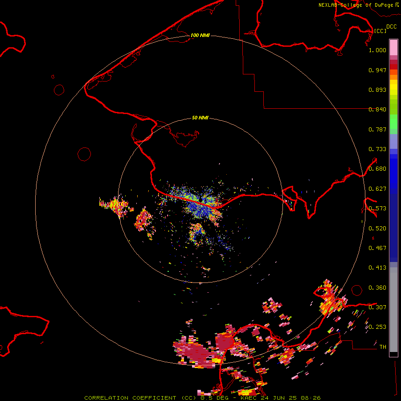Click the 0.5 DEG elevation text

(214, 398)
